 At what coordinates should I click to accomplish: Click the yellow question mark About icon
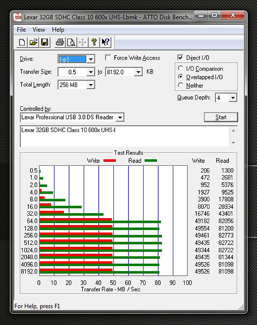(x=94, y=42)
